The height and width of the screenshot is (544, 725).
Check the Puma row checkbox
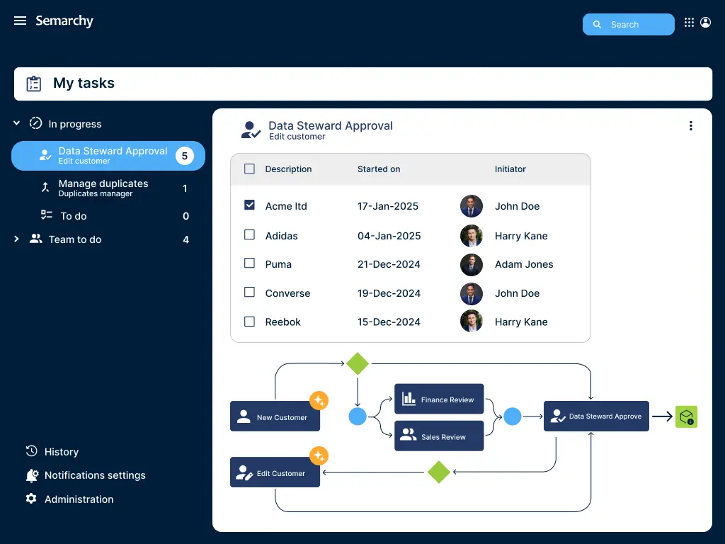(249, 263)
